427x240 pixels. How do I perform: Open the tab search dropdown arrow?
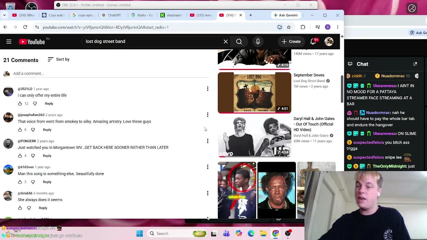[4, 15]
